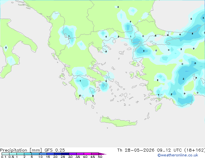Click the legend label '10'
The image size is (205, 158).
tap(40, 157)
